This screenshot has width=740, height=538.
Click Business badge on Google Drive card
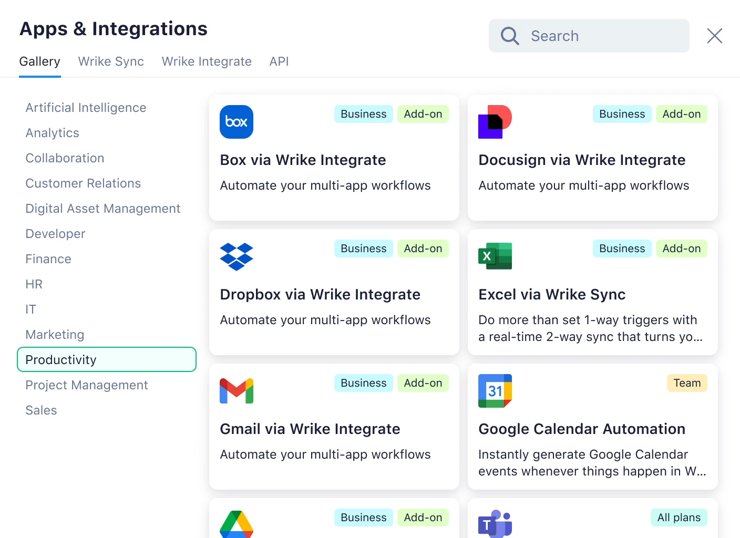[364, 518]
